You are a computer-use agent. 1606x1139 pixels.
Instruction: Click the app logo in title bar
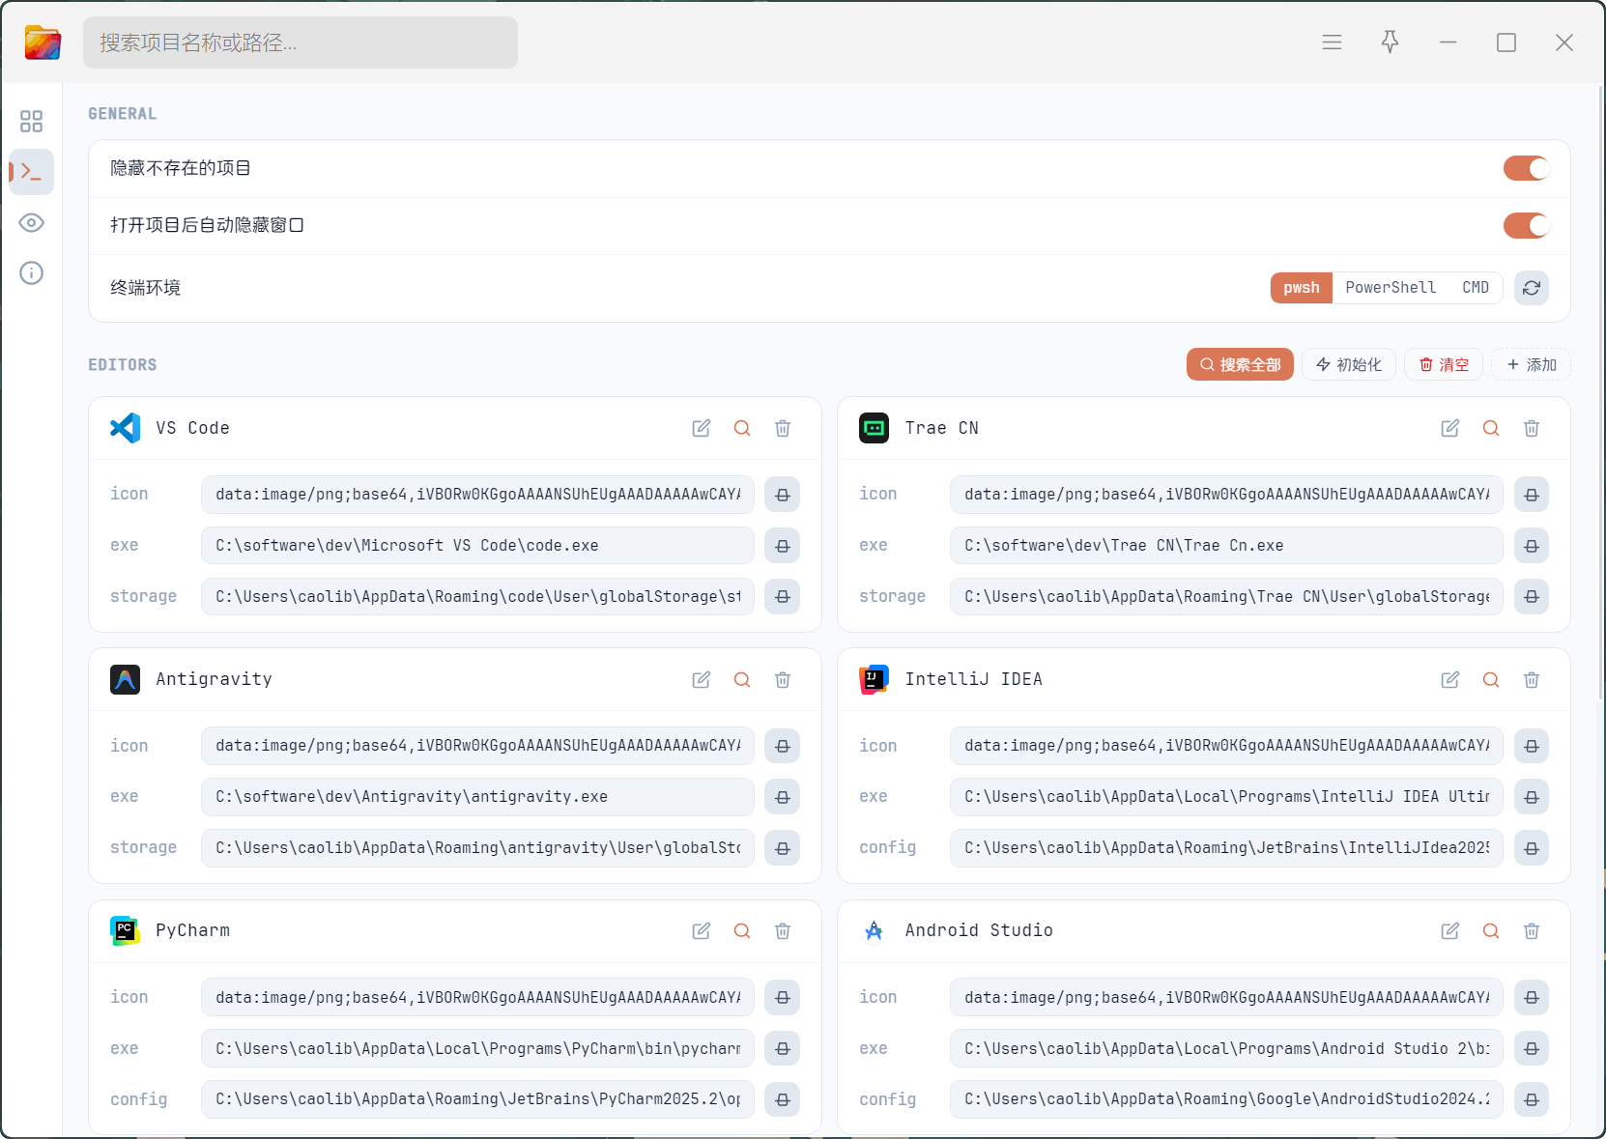click(x=43, y=43)
